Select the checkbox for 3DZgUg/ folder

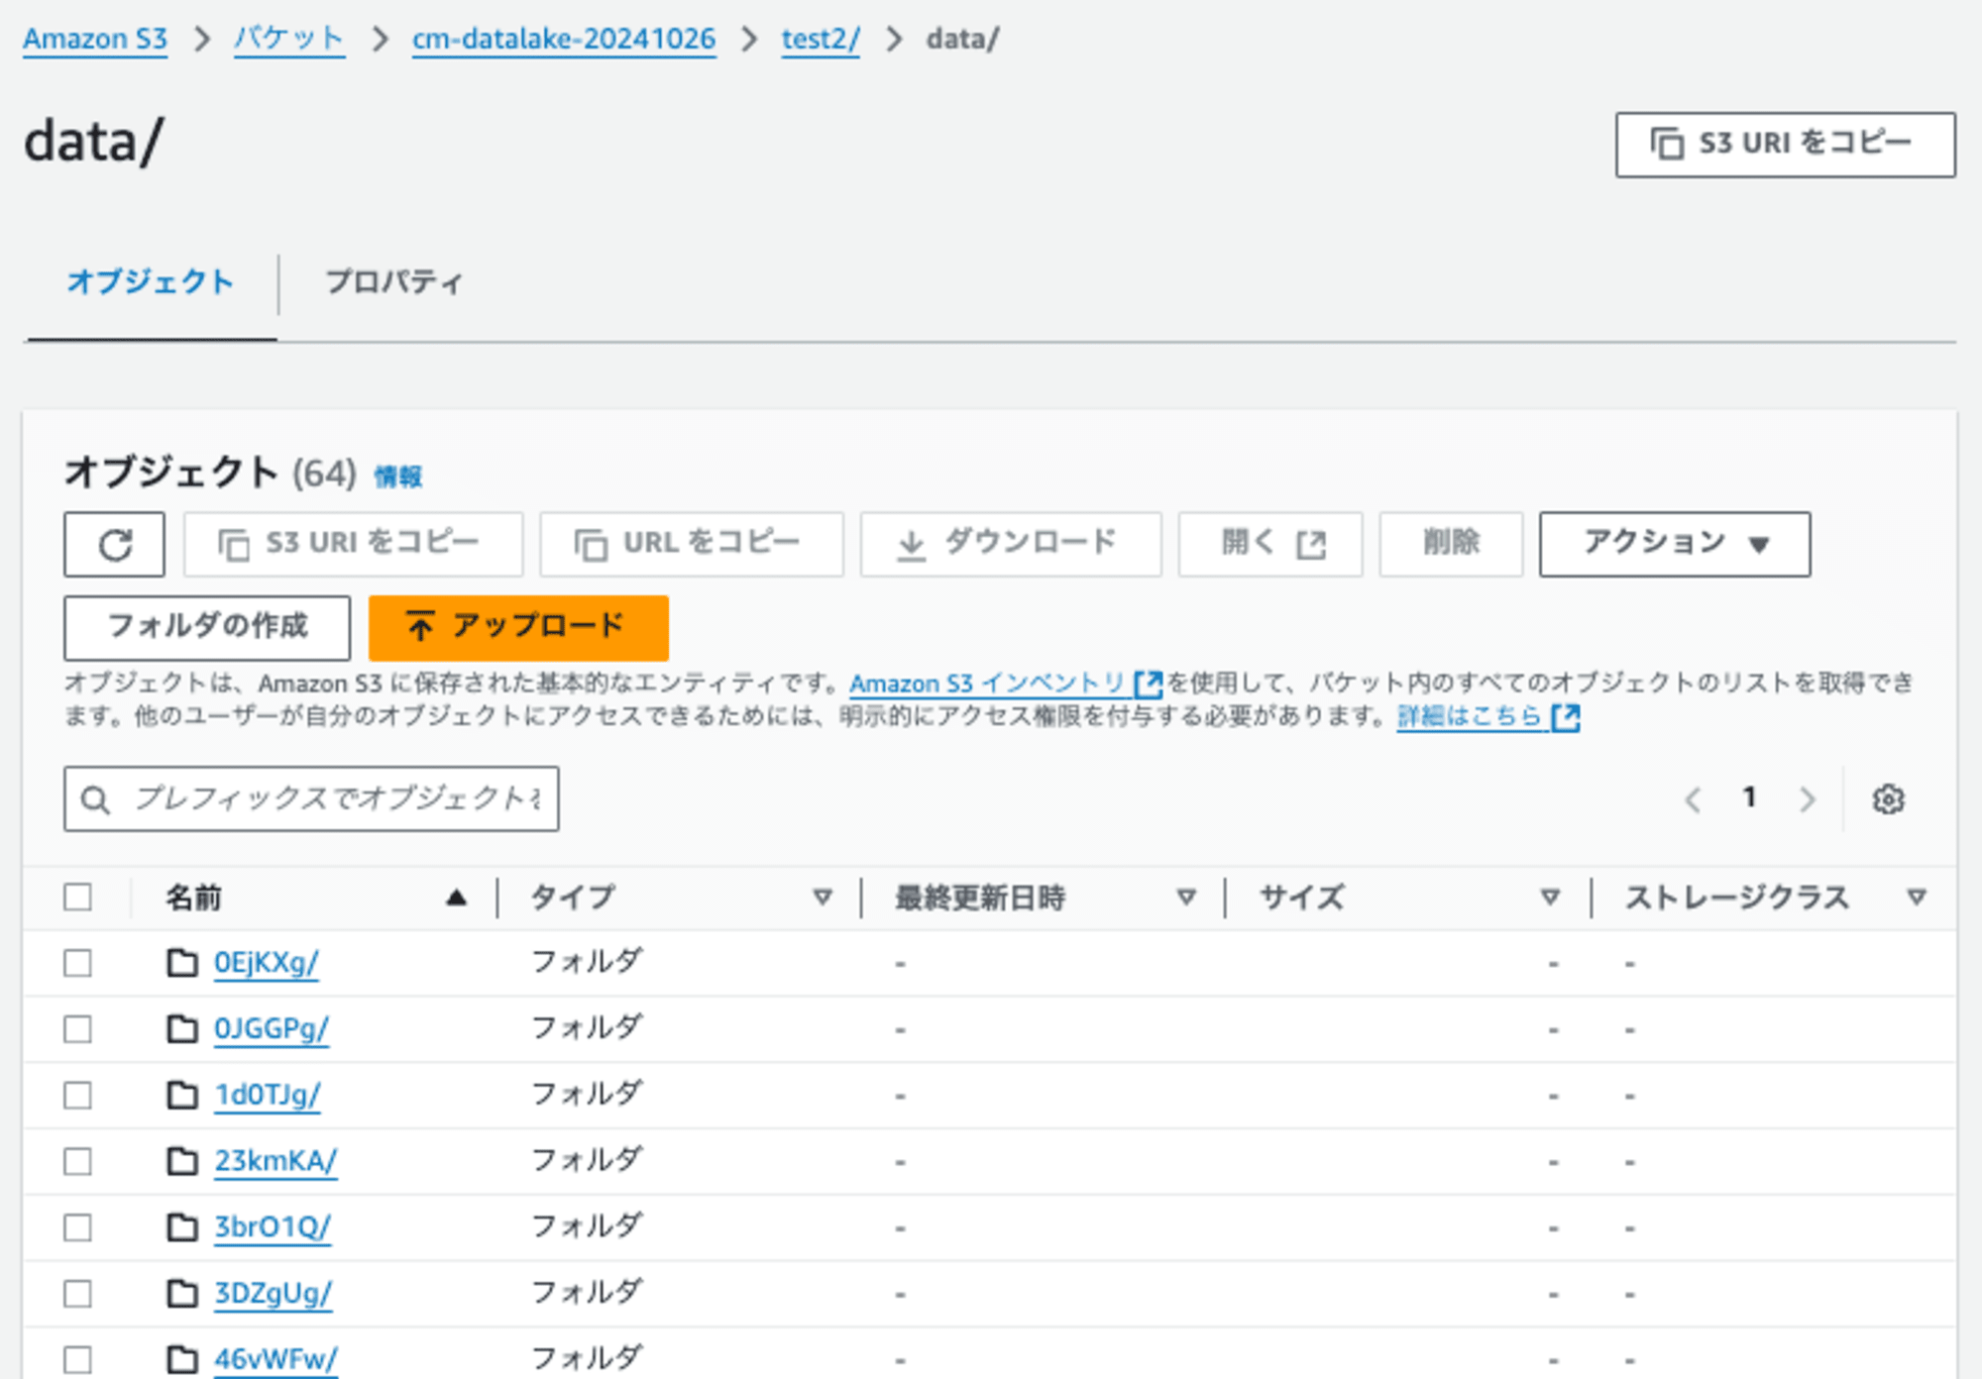click(x=77, y=1294)
